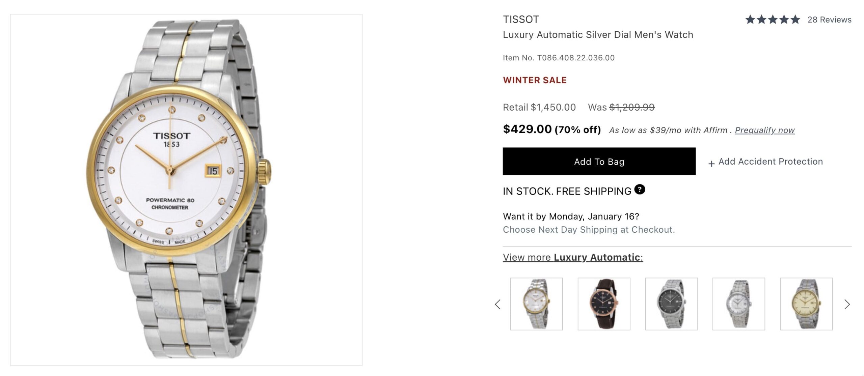Open the free shipping question mark help
The height and width of the screenshot is (376, 864).
[x=639, y=190]
